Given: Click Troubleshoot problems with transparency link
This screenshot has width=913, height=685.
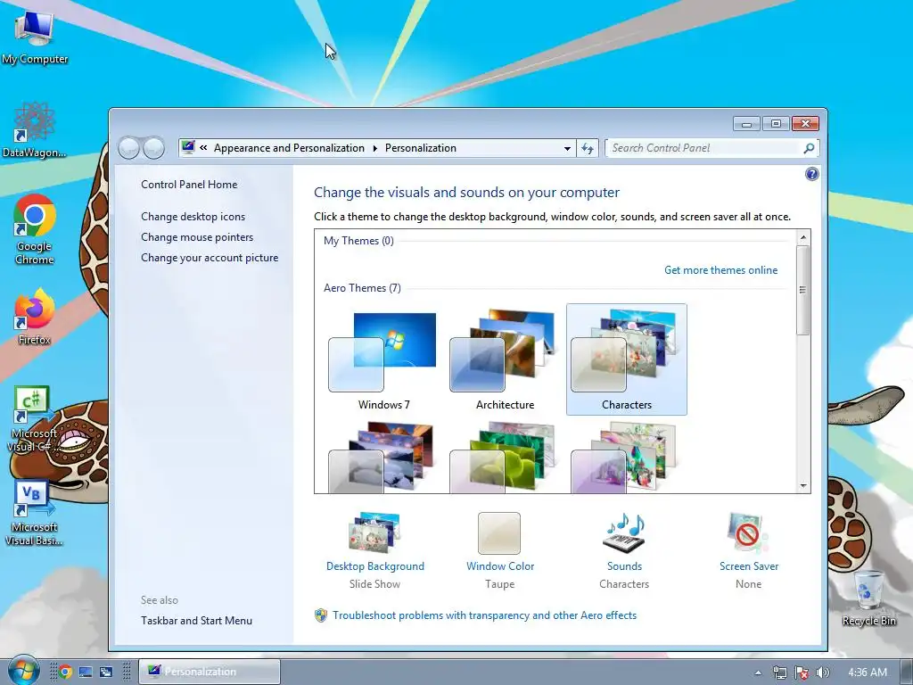Looking at the screenshot, I should [484, 615].
